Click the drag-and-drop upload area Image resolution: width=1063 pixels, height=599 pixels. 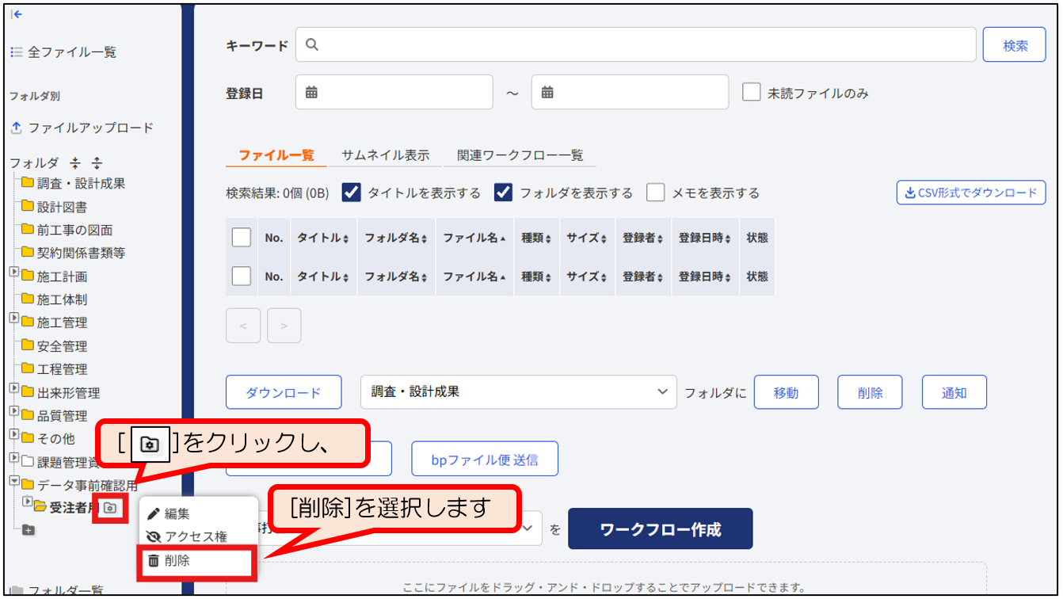click(606, 578)
